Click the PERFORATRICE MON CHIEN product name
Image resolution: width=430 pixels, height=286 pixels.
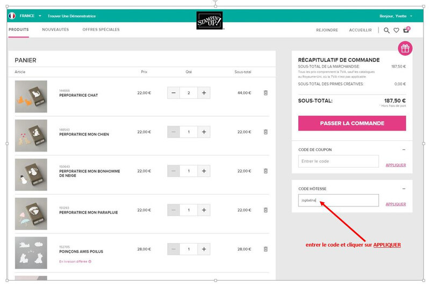[x=84, y=134]
